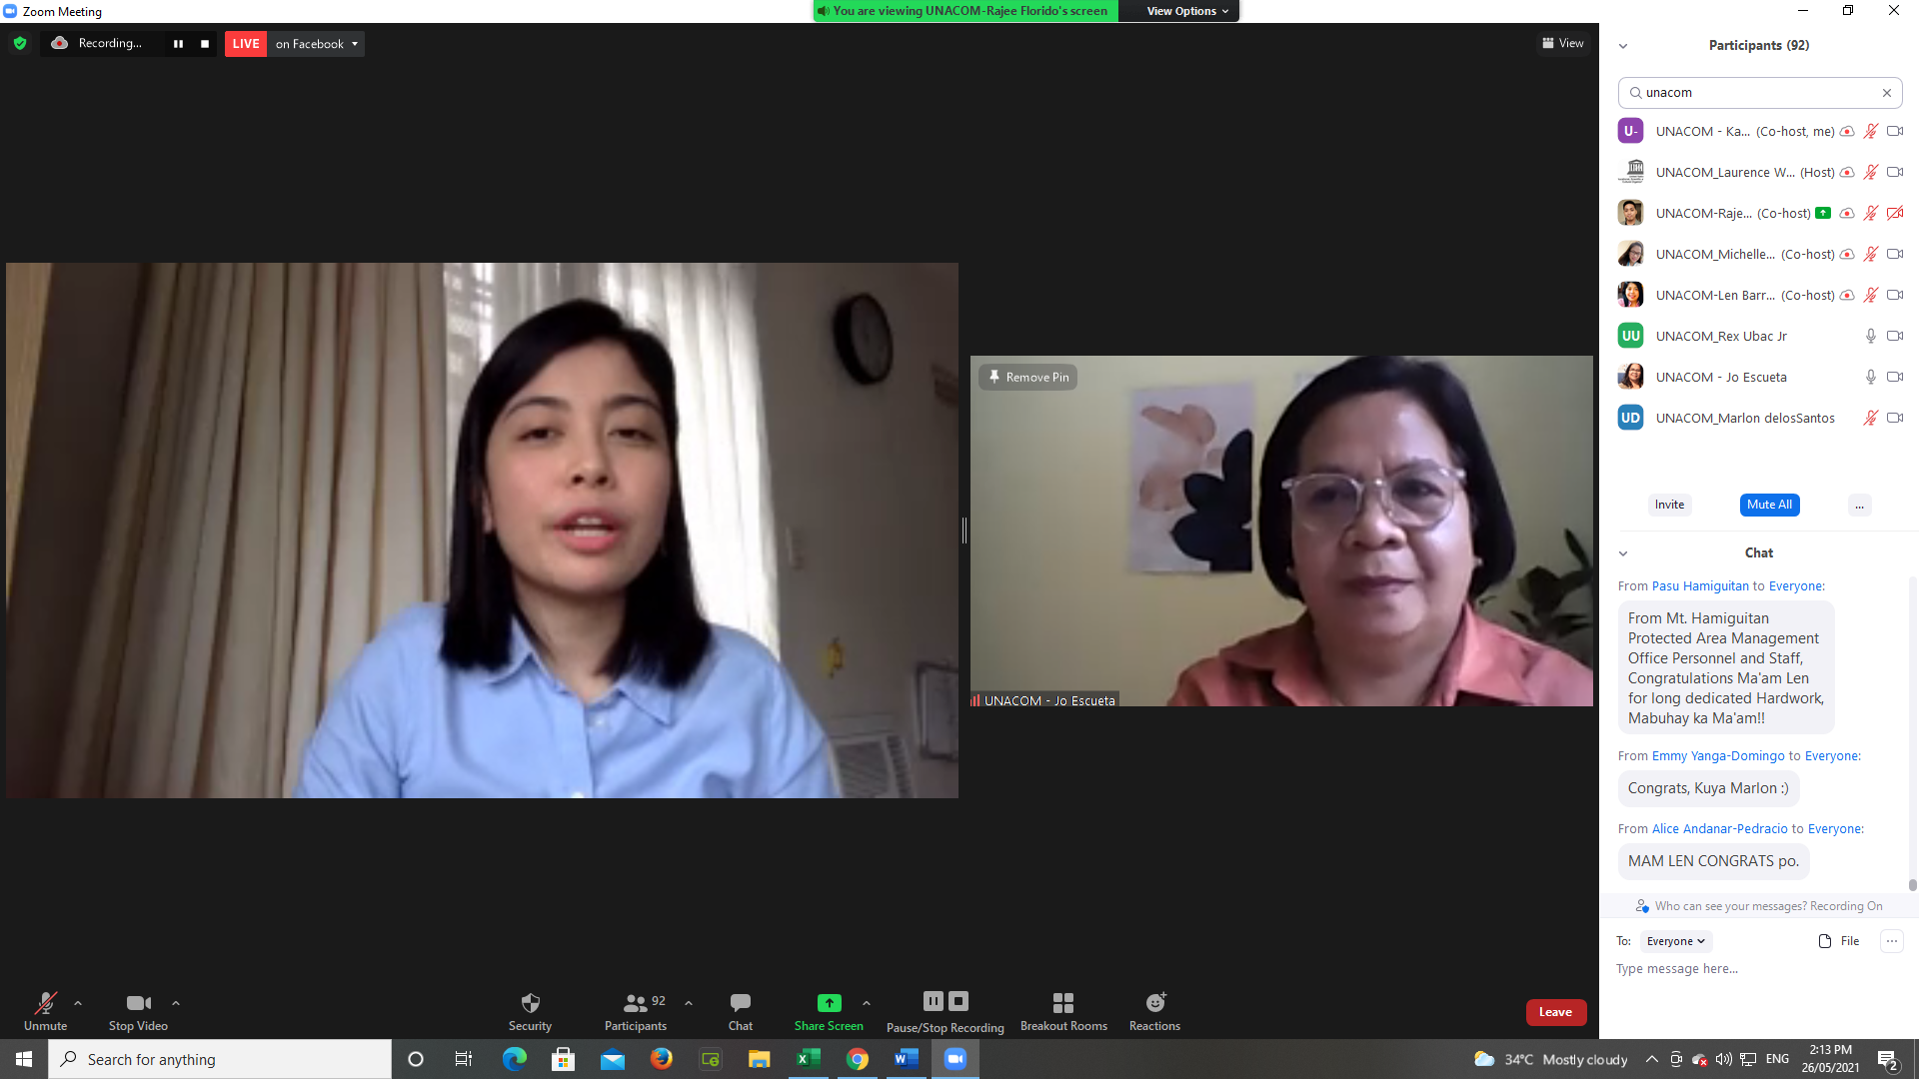The height and width of the screenshot is (1079, 1919).
Task: Open chat more options ellipsis
Action: [x=1892, y=941]
